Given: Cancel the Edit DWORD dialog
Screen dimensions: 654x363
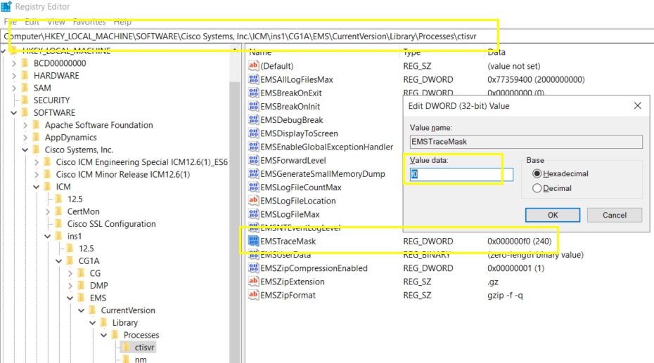Looking at the screenshot, I should coord(615,216).
